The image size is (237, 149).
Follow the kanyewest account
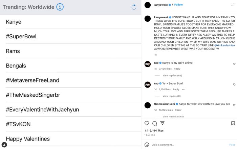pyautogui.click(x=178, y=5)
